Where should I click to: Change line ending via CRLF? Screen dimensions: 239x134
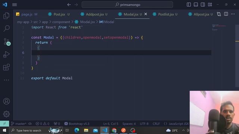point(156,124)
